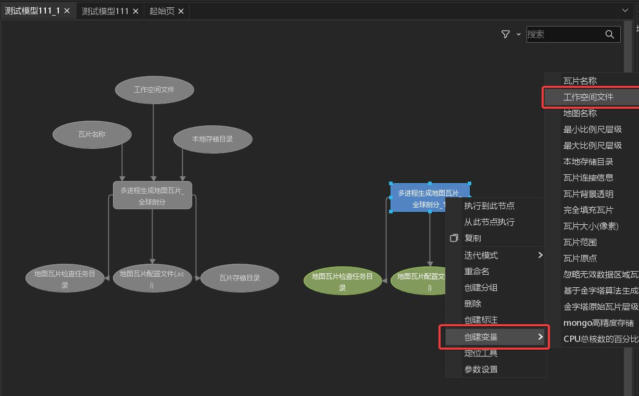The image size is (639, 396).
Task: Select 工作空间文件 from the variable submenu
Action: (588, 97)
